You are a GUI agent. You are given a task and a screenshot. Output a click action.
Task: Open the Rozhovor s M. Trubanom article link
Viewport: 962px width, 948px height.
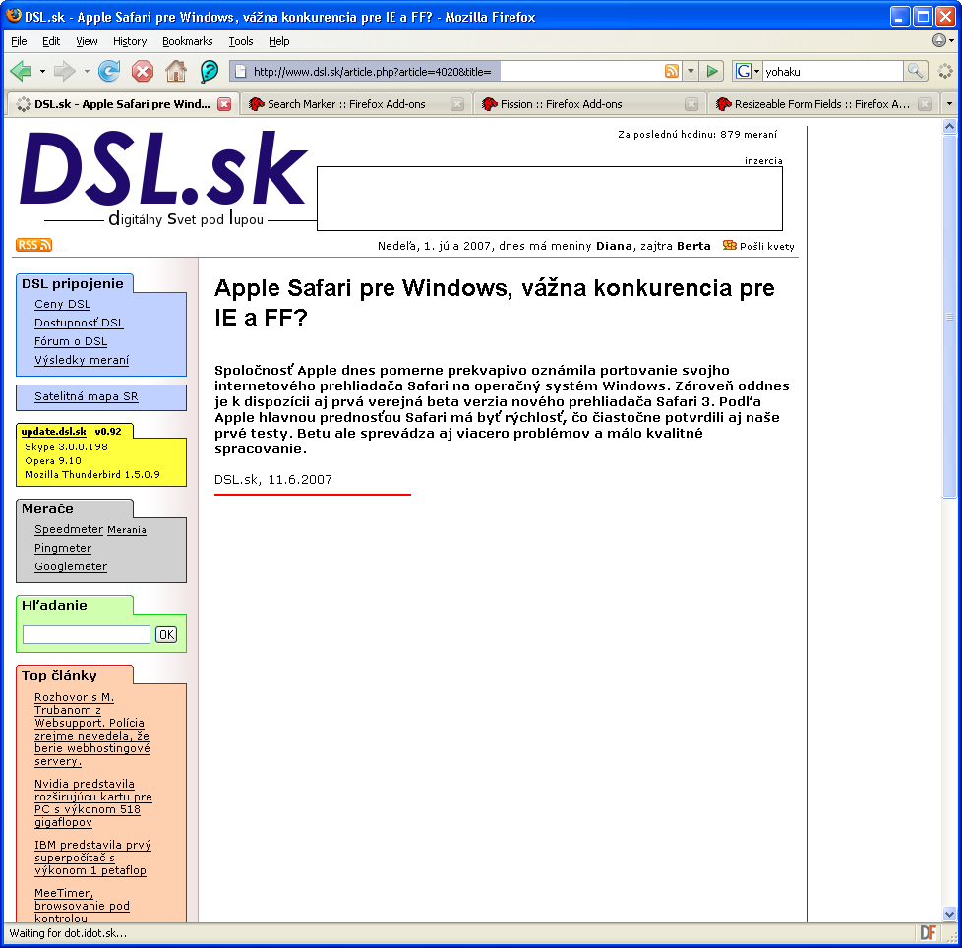coord(92,730)
